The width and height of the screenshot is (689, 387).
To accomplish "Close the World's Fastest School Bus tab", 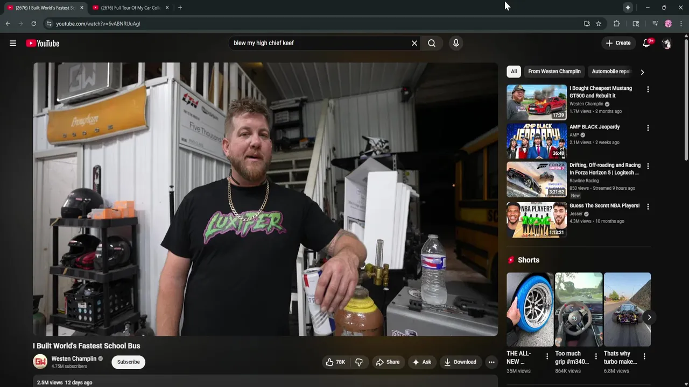I will [x=82, y=8].
